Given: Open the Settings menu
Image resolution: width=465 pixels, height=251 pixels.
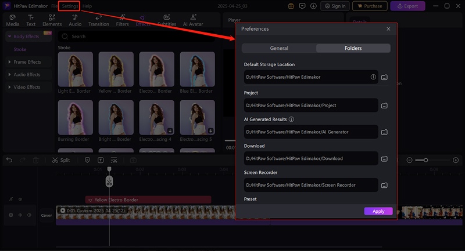Looking at the screenshot, I should [69, 6].
